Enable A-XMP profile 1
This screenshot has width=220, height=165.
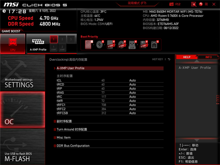pos(54,39)
